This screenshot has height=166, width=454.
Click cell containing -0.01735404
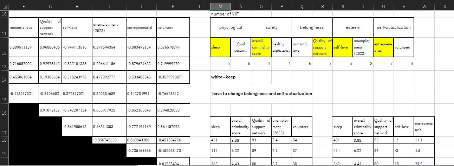[173, 161]
